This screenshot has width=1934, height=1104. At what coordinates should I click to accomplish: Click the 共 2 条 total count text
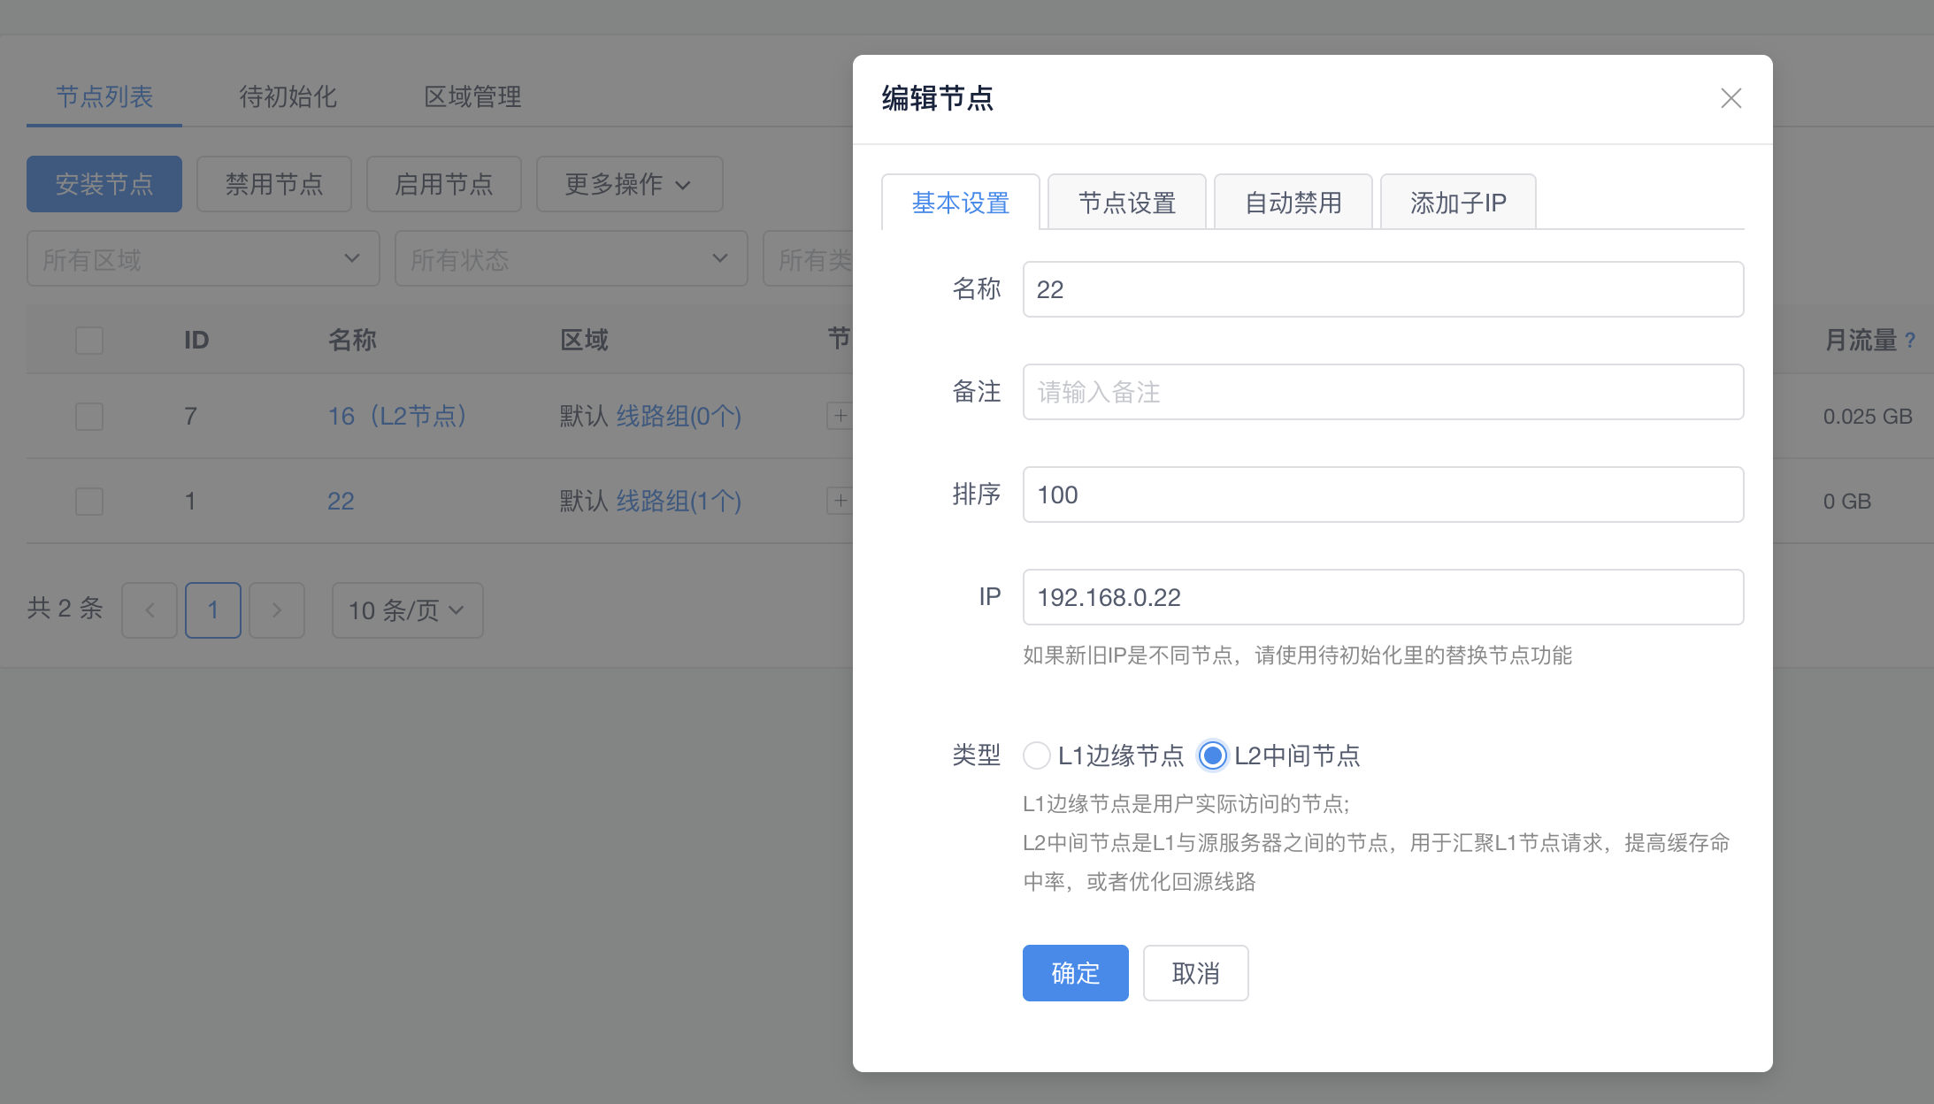(65, 609)
